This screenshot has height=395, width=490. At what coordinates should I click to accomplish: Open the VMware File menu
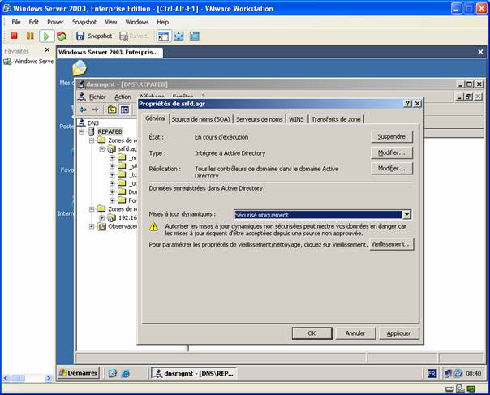[x=16, y=22]
